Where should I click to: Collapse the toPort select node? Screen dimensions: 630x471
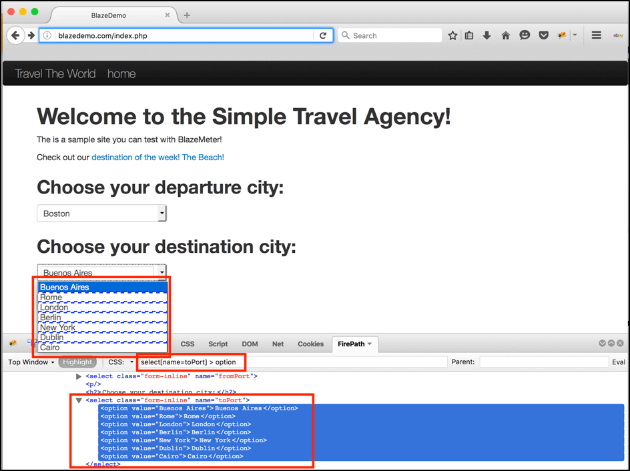[79, 400]
